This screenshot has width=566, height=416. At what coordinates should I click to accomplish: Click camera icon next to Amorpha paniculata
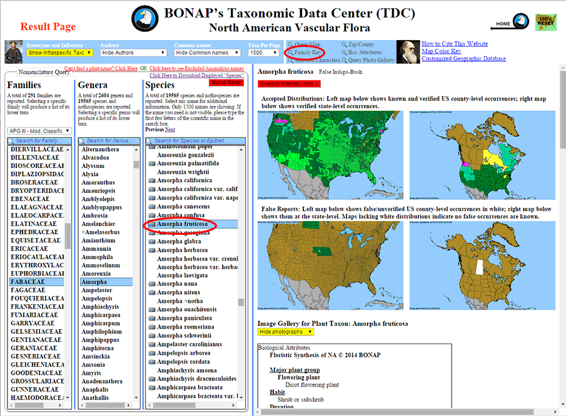point(152,318)
